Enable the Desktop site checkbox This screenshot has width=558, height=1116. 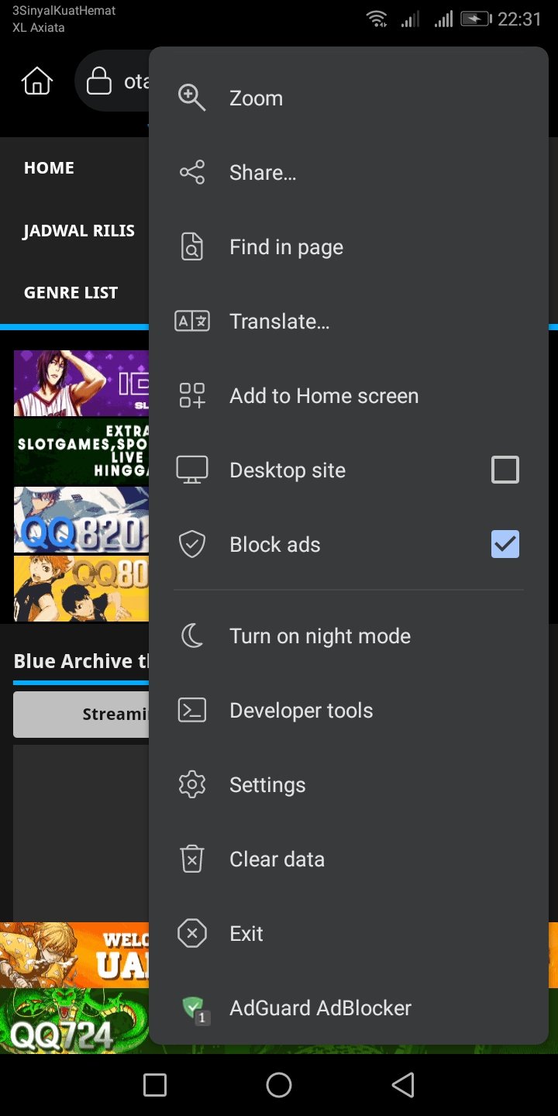click(x=505, y=470)
